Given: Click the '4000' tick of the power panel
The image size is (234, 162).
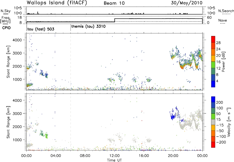Looking at the screenshot, I should (x=17, y=40).
